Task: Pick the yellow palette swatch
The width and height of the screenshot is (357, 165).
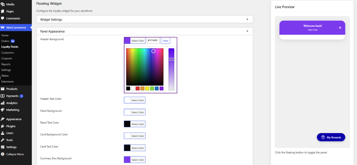Action: pos(147,88)
